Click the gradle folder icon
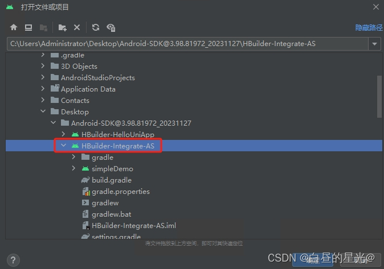Screen dimensions: 384x269 85,157
